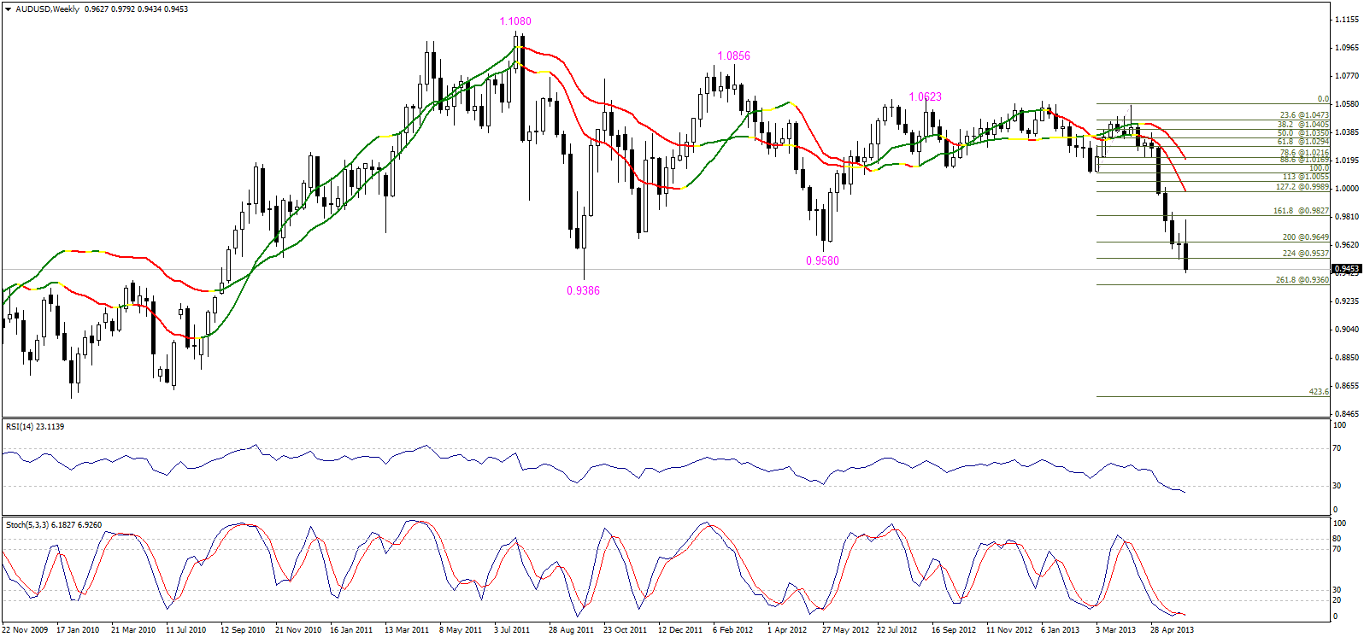Select the Fibonacci 0.0 level label
Viewport: 1364px width, 637px height.
click(1323, 100)
